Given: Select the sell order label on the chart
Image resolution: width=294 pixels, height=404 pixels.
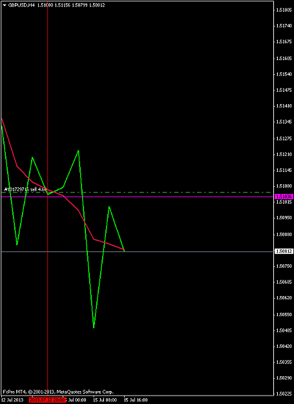Looking at the screenshot, I should 25,189.
